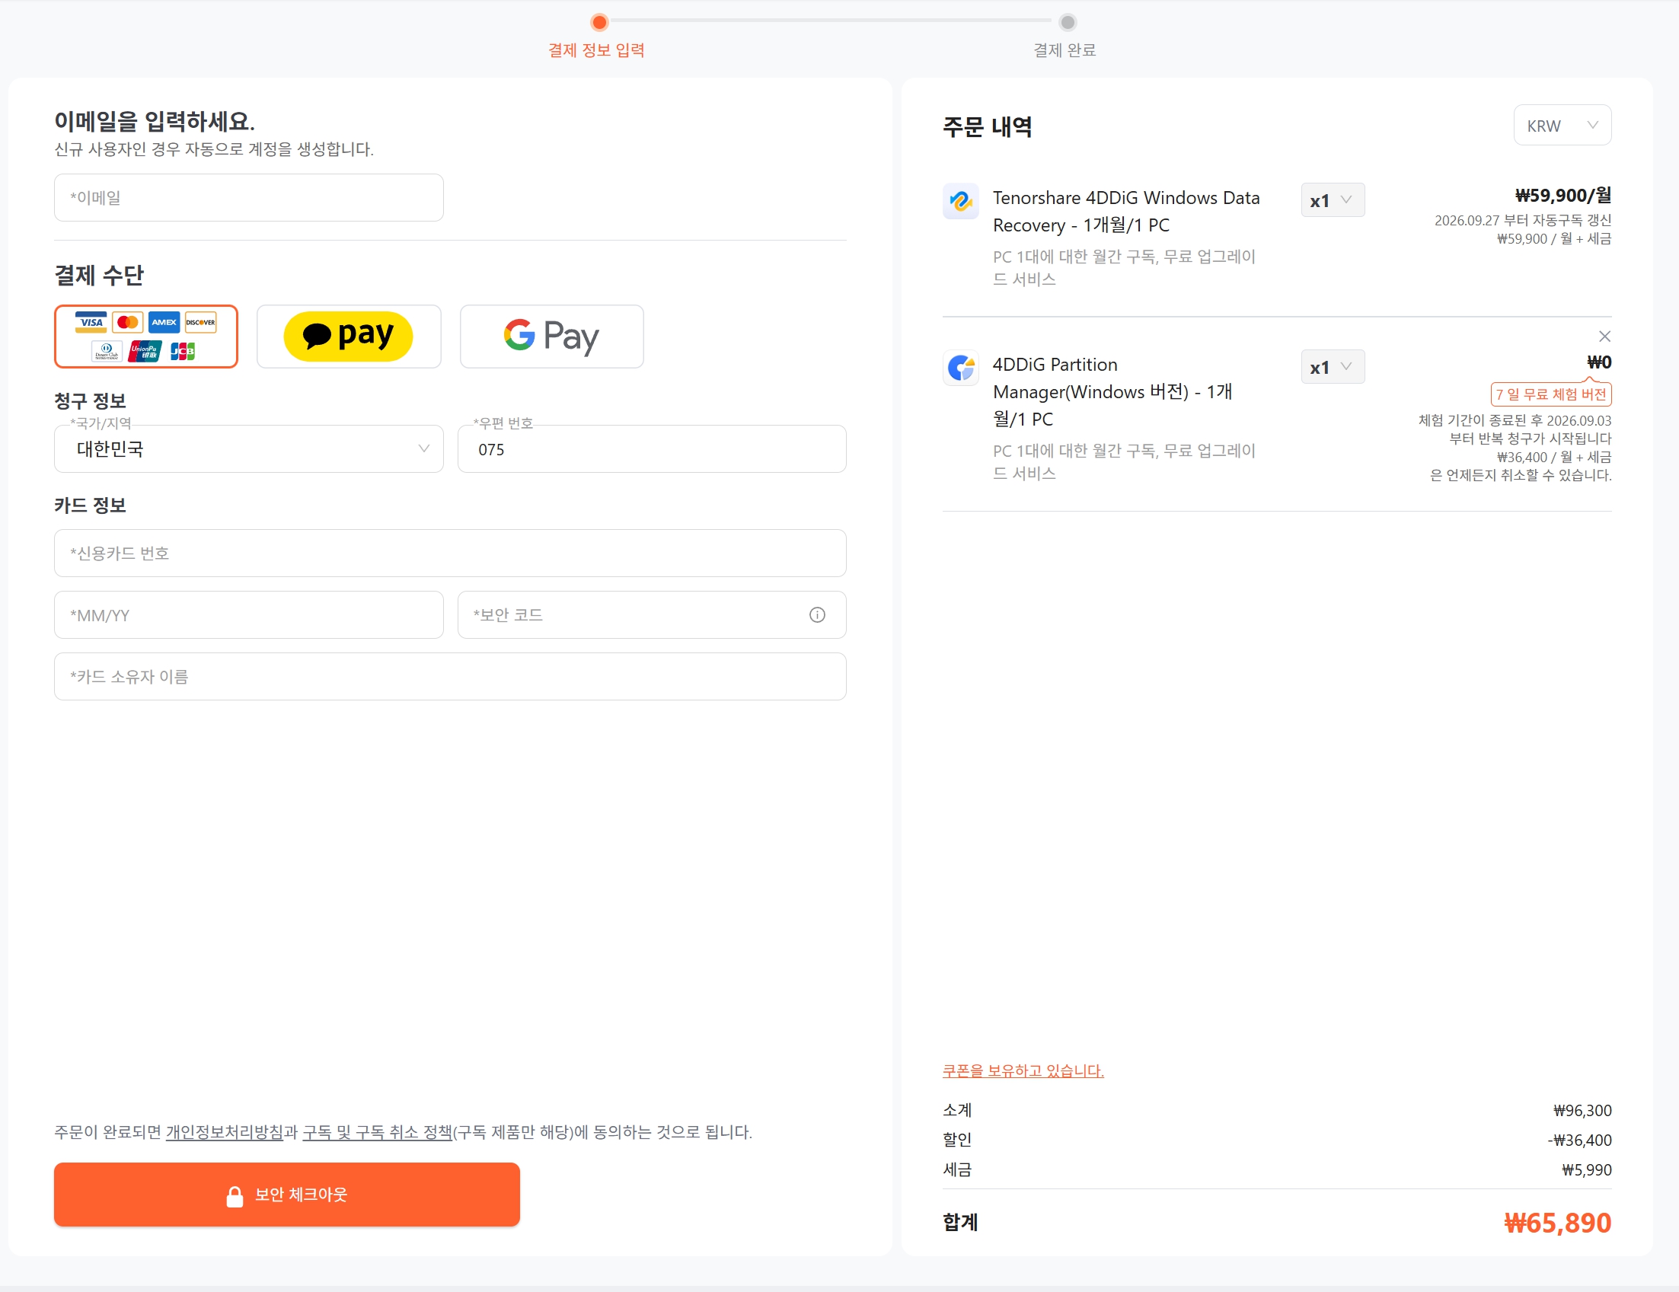Click the postal code field showing 075

point(652,449)
